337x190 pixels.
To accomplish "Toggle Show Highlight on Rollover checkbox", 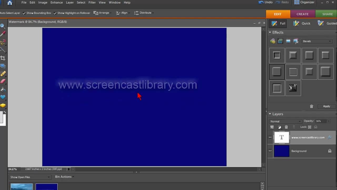I will (55, 13).
